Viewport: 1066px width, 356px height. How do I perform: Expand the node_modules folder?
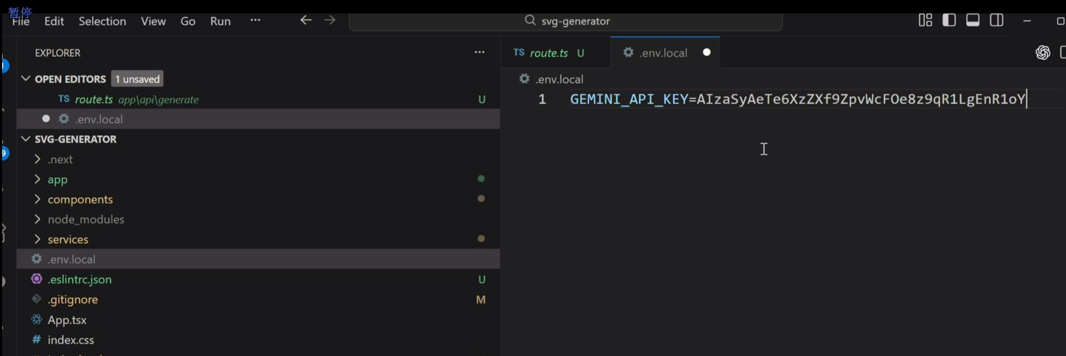pyautogui.click(x=258, y=219)
